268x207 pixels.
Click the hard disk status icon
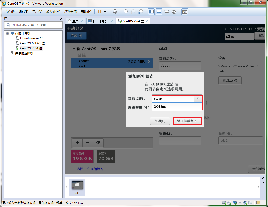pyautogui.click(x=224, y=203)
